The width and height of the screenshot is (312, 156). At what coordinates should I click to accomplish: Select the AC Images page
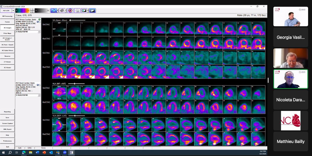coord(7,28)
